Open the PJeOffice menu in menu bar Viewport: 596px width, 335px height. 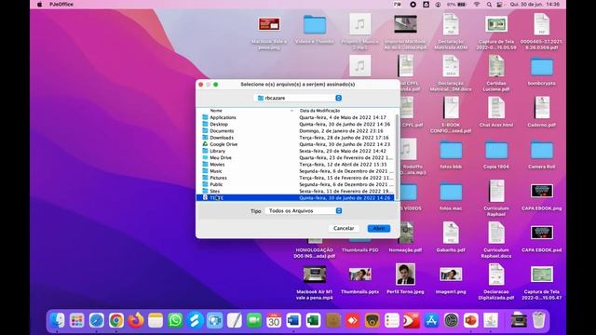click(61, 4)
